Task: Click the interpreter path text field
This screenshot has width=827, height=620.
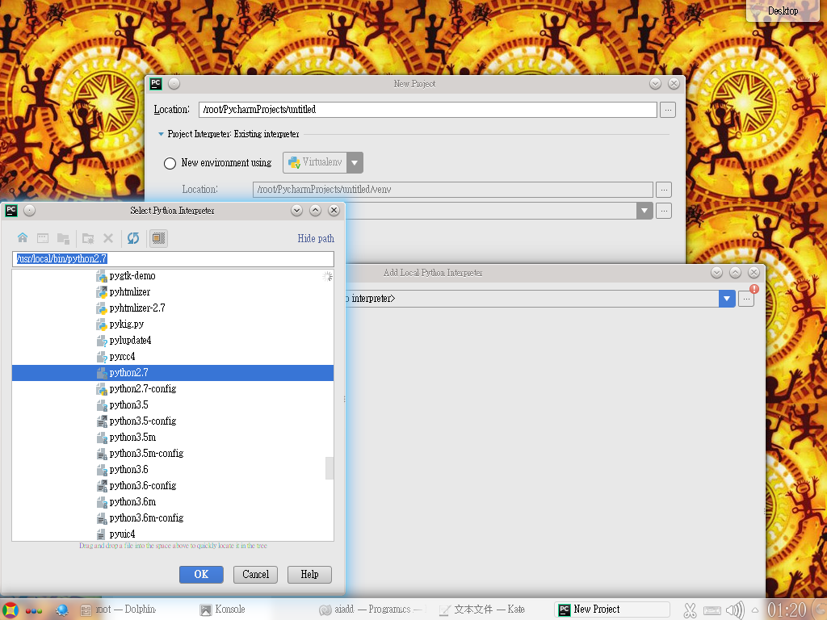Action: point(173,259)
